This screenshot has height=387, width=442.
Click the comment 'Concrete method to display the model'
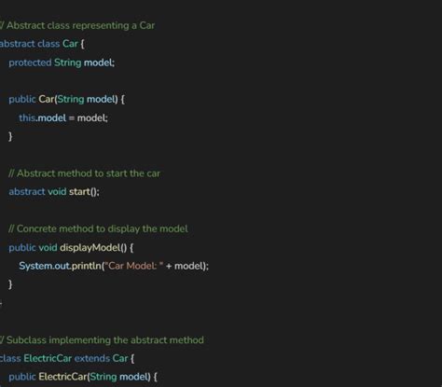pos(98,228)
